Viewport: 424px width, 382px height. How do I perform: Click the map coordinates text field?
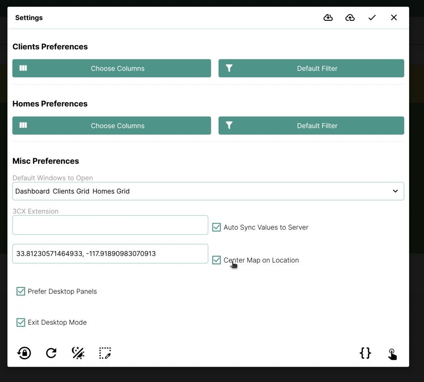[x=110, y=253]
